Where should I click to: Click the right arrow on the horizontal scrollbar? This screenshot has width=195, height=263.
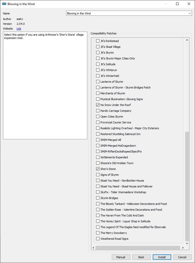pyautogui.click(x=183, y=248)
